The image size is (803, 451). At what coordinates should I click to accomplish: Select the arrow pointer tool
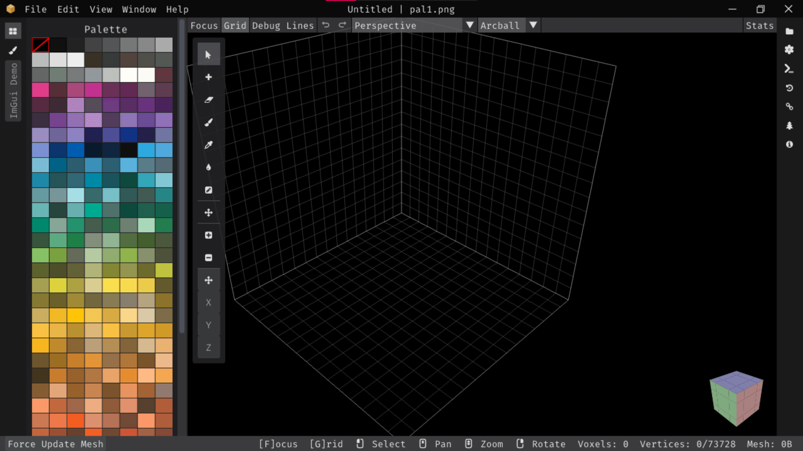[x=208, y=55]
